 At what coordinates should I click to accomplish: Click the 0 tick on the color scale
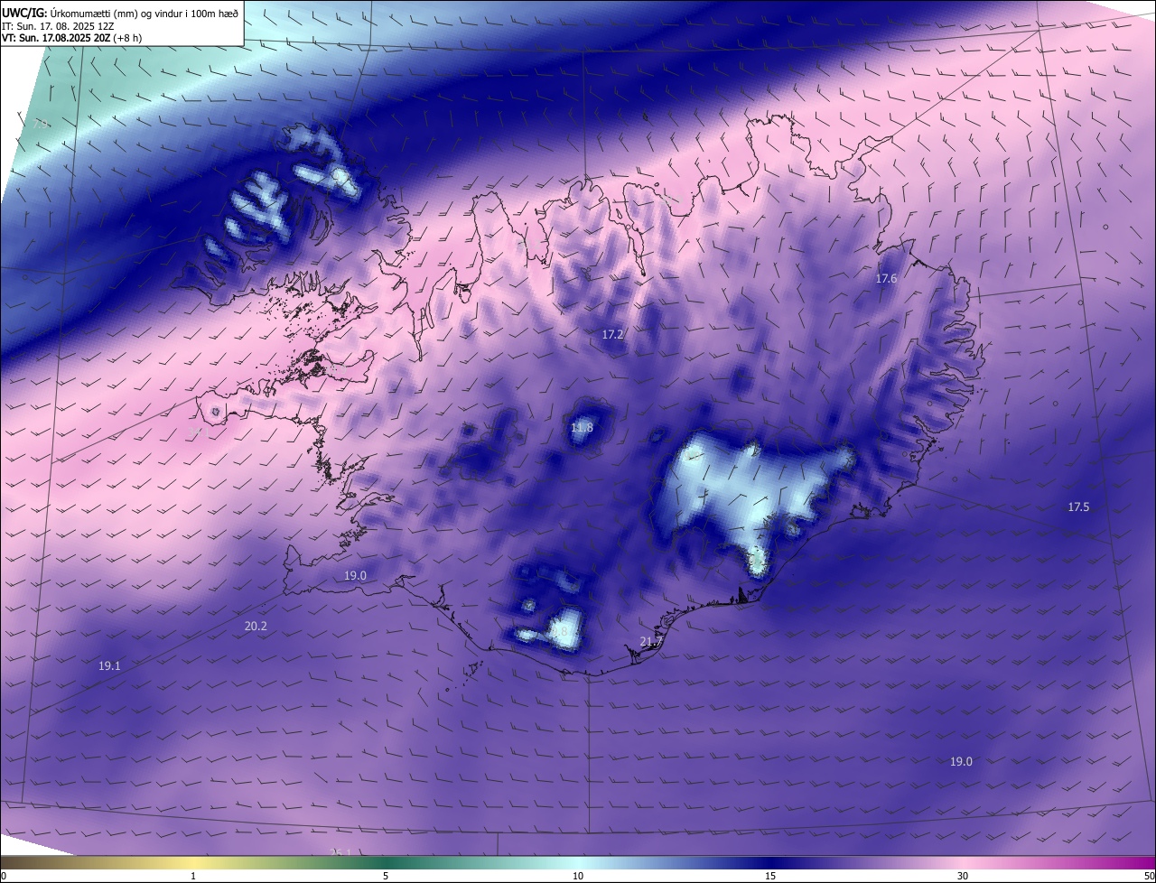pos(4,876)
